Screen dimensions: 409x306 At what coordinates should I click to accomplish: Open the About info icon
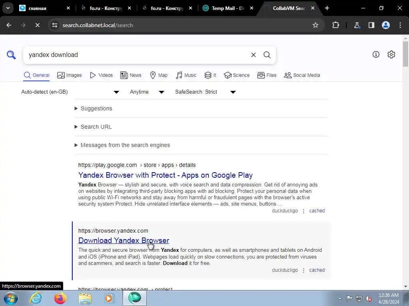(376, 54)
